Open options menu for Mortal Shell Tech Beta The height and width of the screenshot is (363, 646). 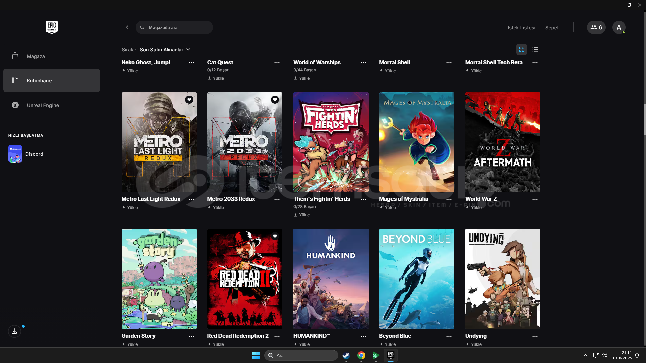point(535,63)
